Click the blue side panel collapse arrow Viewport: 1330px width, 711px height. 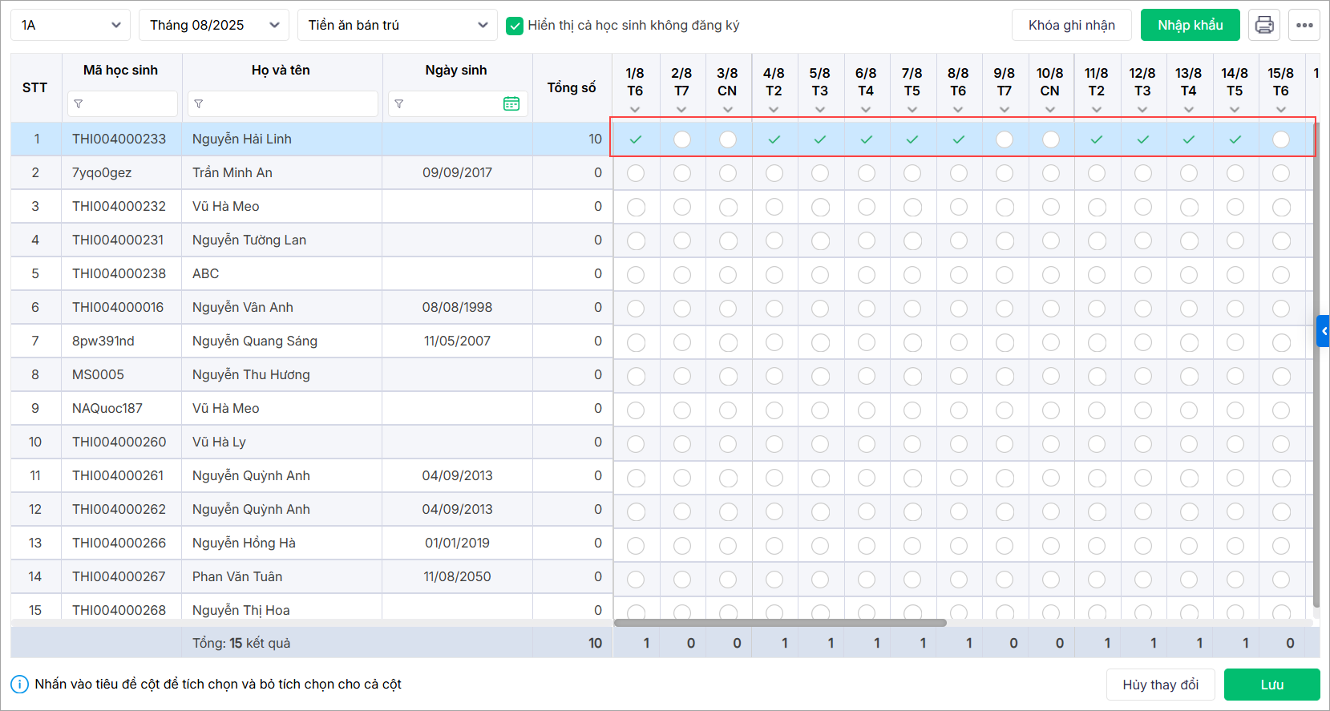[x=1324, y=331]
